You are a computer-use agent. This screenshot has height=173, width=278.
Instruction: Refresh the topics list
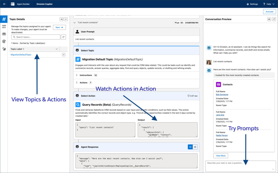pos(64,37)
